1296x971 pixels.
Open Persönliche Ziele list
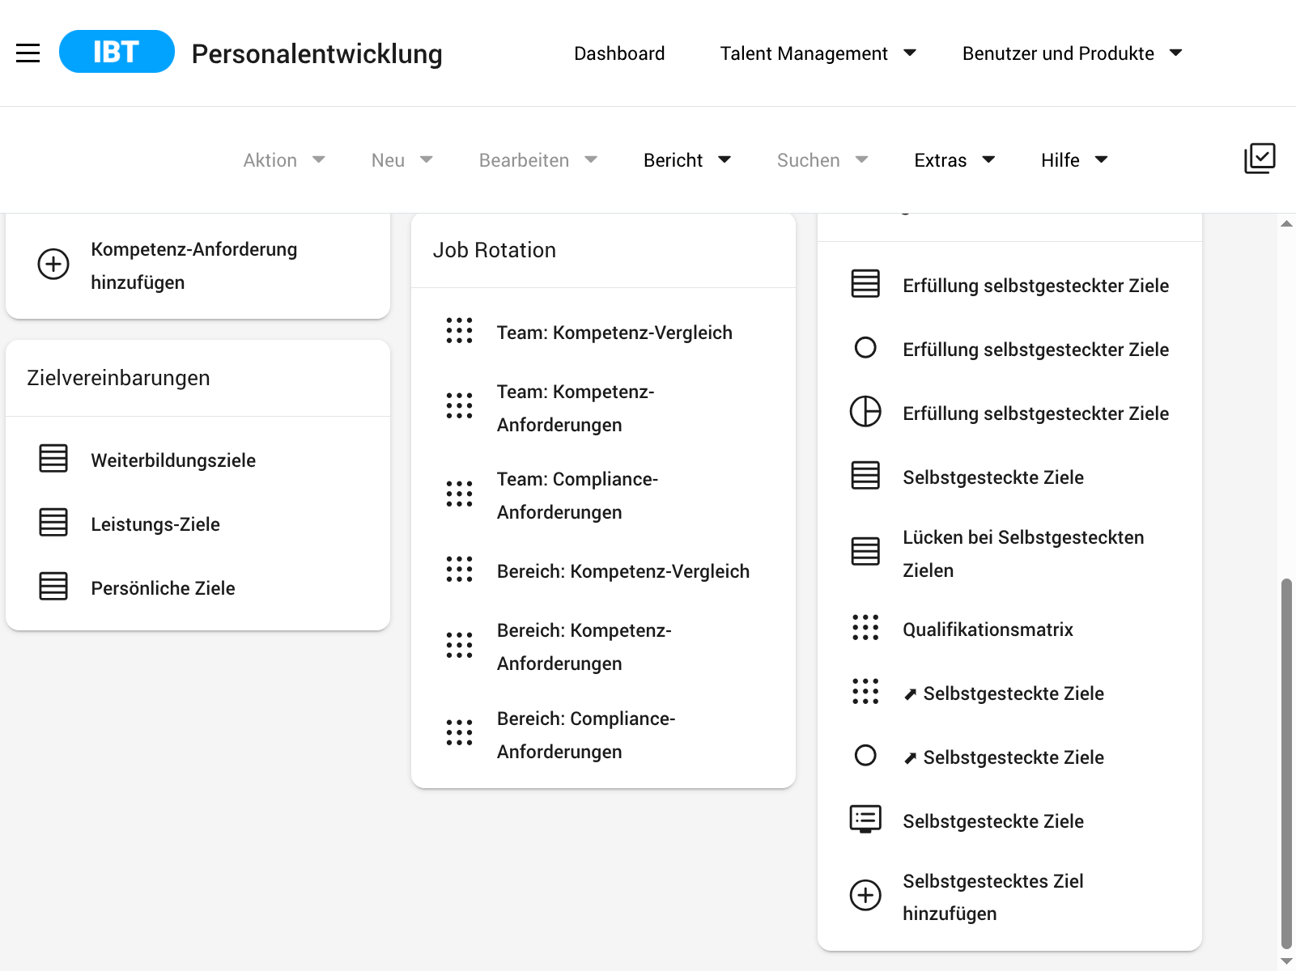tap(163, 588)
